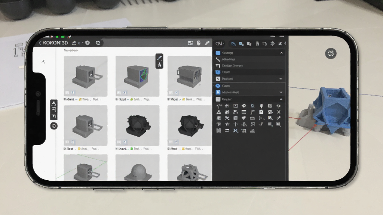The height and width of the screenshot is (215, 383).
Task: Toggle circular button below left vertical toolbar
Action: click(54, 126)
